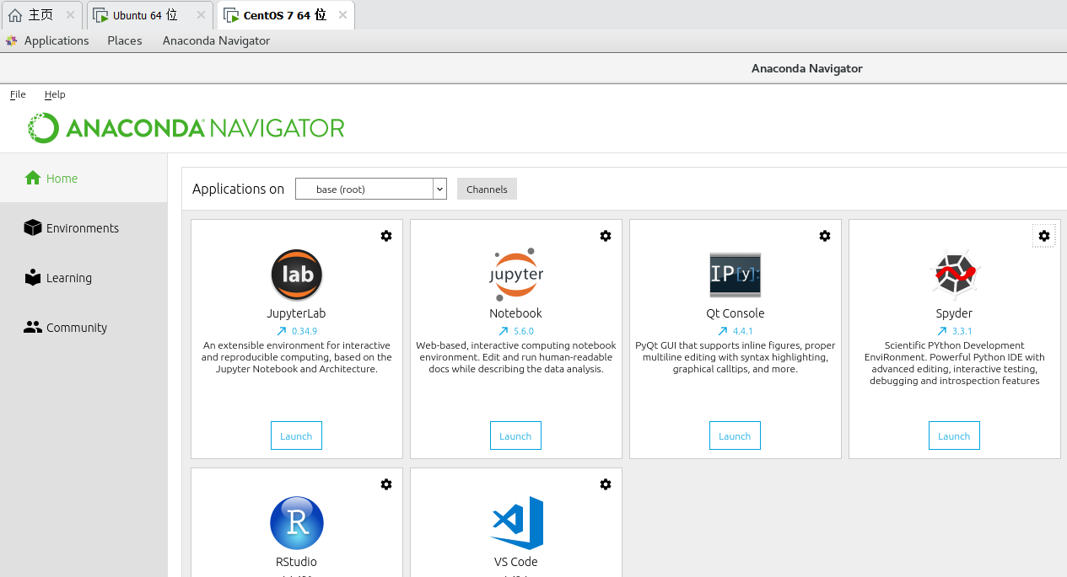Open VS Code card gear options
Screen dimensions: 1067x577
(606, 484)
